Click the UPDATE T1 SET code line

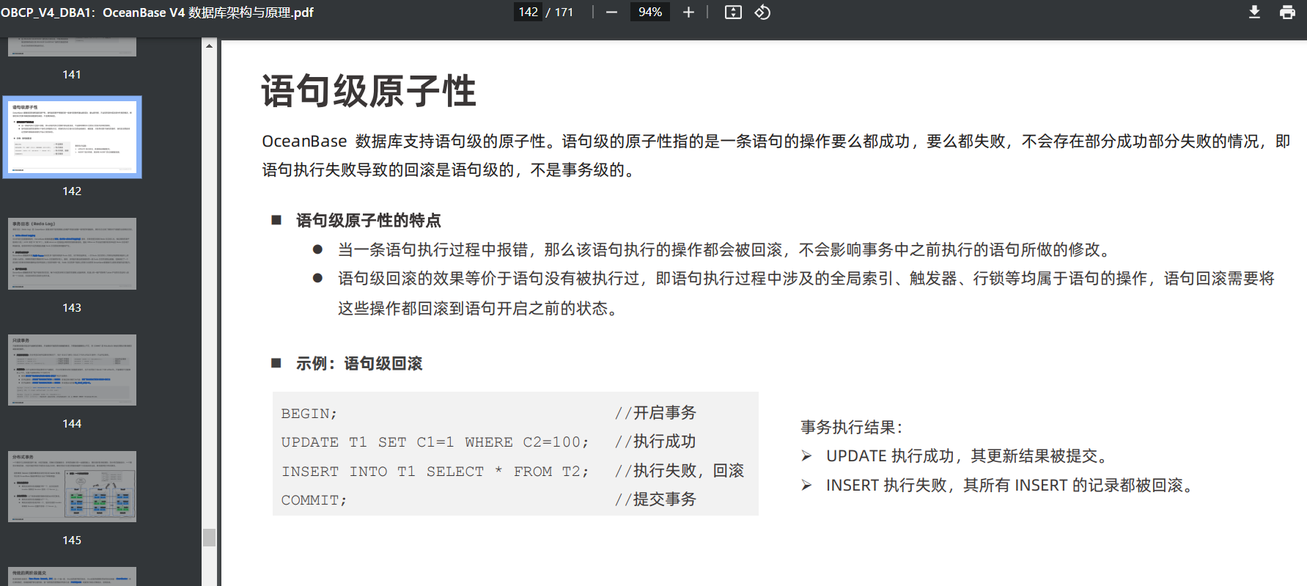[435, 442]
